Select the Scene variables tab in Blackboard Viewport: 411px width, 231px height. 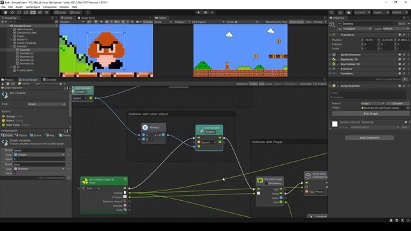click(x=35, y=135)
